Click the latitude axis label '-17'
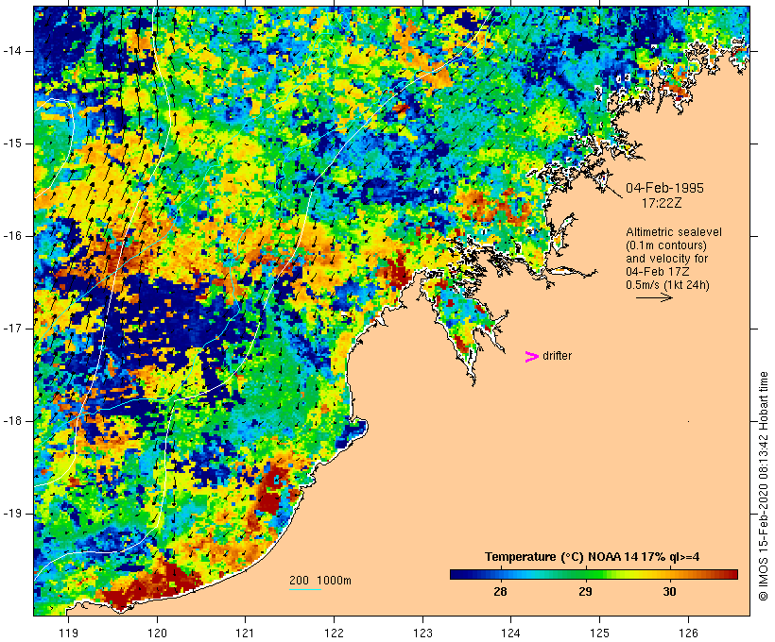This screenshot has width=775, height=642. [12, 329]
